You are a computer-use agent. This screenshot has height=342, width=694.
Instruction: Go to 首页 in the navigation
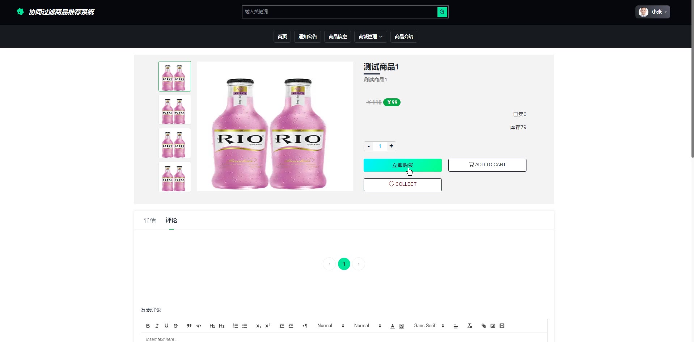click(282, 37)
